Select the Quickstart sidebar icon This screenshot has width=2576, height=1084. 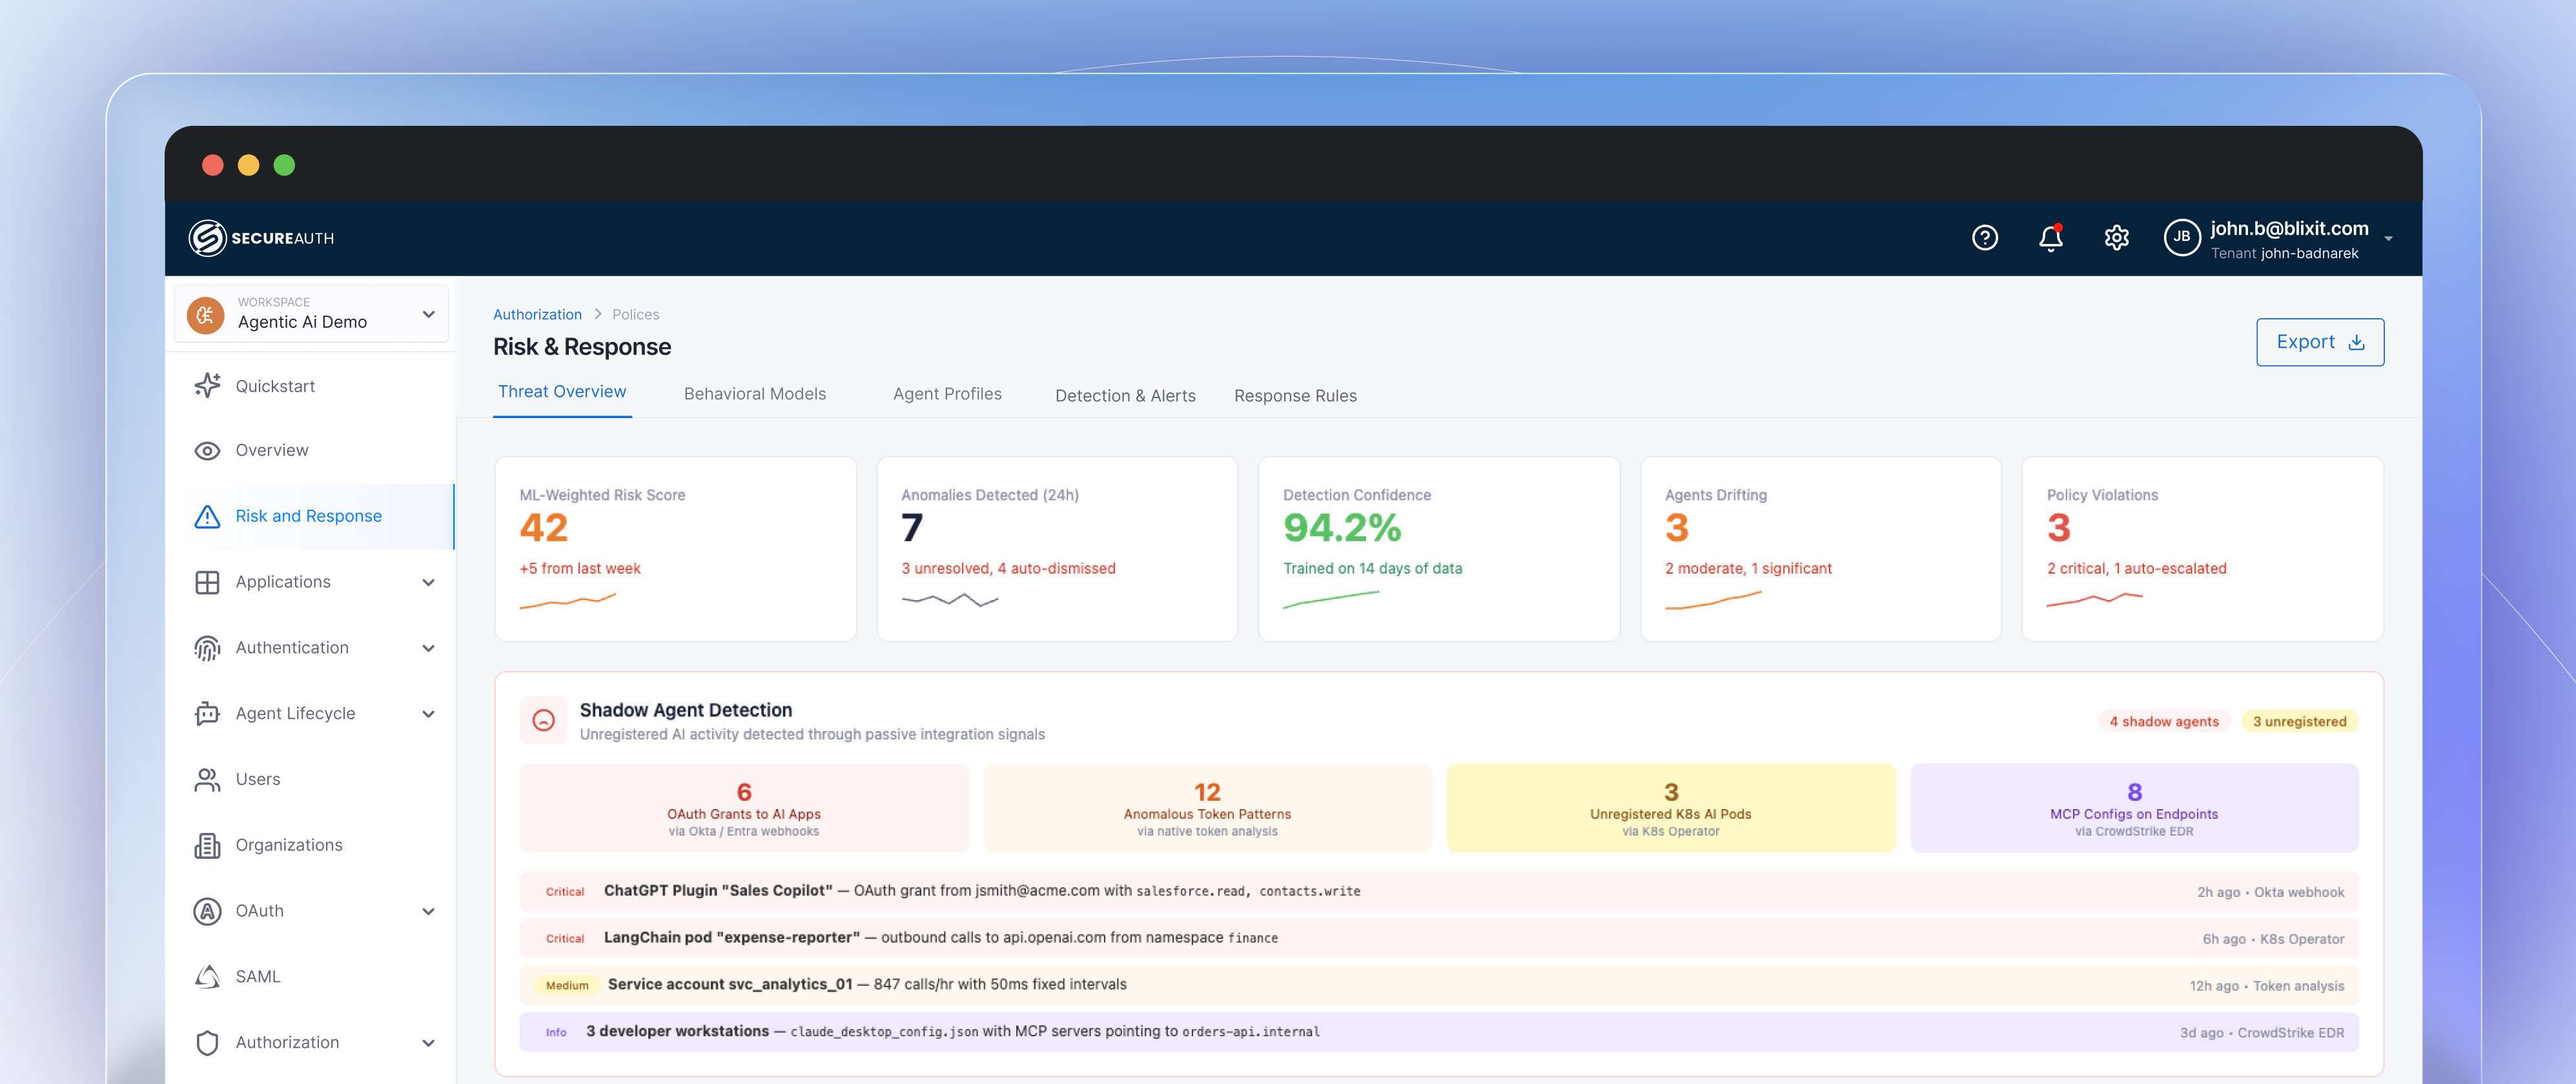pyautogui.click(x=206, y=386)
